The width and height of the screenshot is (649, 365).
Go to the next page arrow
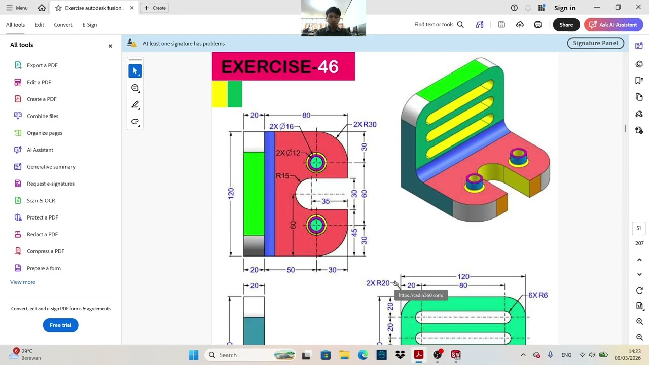639,274
